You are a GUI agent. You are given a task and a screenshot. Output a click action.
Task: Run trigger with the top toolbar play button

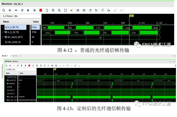coord(28,10)
